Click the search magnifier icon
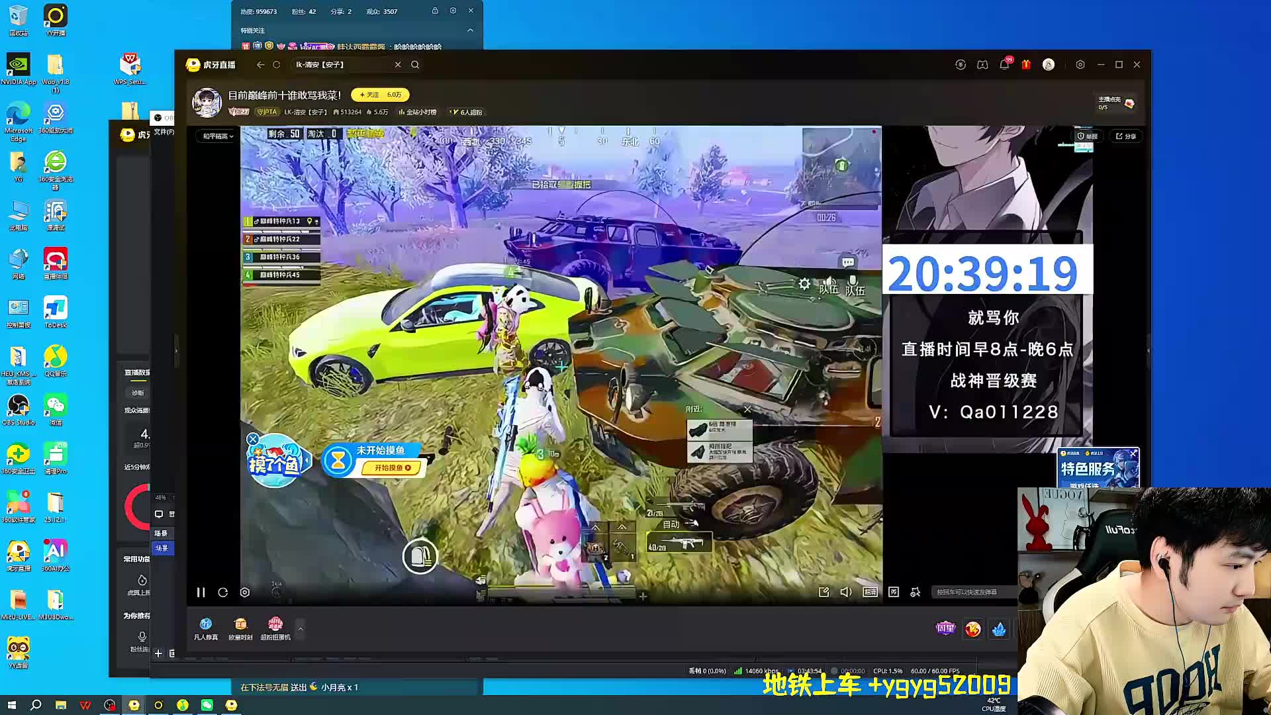 [x=415, y=65]
